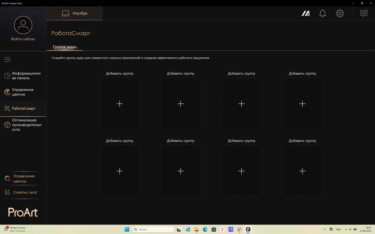Open Информационная панель in the sidebar
The width and height of the screenshot is (375, 234).
pos(23,76)
